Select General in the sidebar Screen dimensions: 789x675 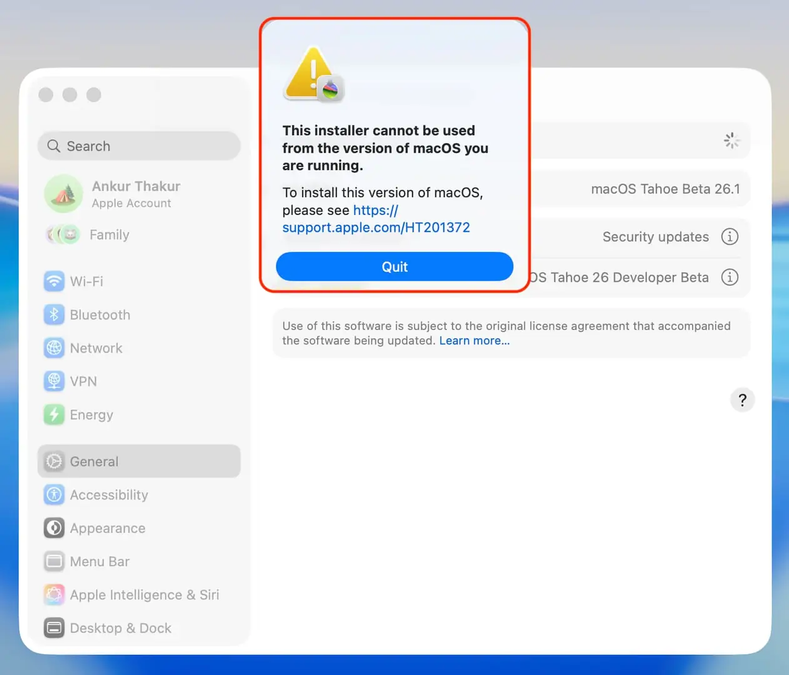click(139, 461)
